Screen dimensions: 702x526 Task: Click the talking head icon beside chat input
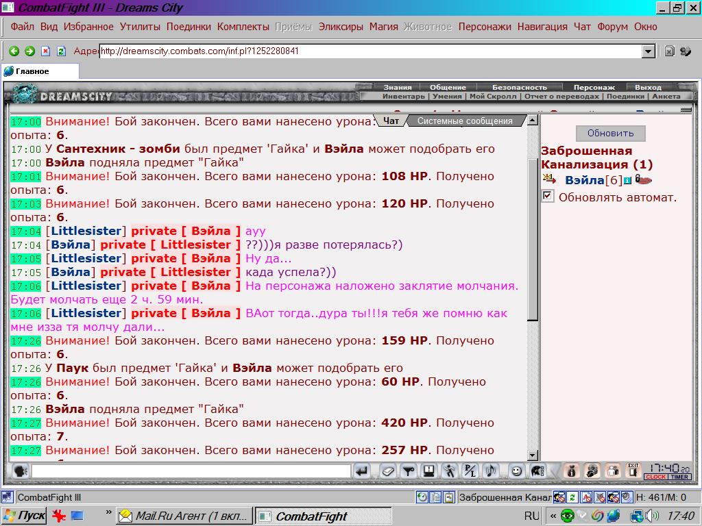click(x=21, y=471)
